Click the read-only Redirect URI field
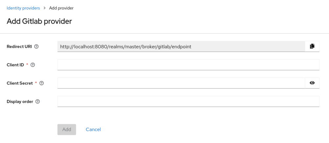 181,46
